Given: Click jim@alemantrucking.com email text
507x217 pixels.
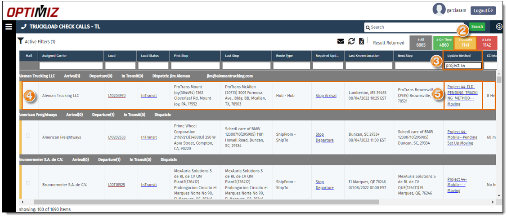Looking at the screenshot, I should pyautogui.click(x=230, y=76).
